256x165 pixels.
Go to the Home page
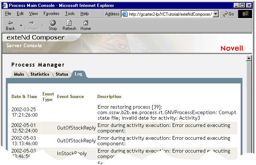pos(86,25)
